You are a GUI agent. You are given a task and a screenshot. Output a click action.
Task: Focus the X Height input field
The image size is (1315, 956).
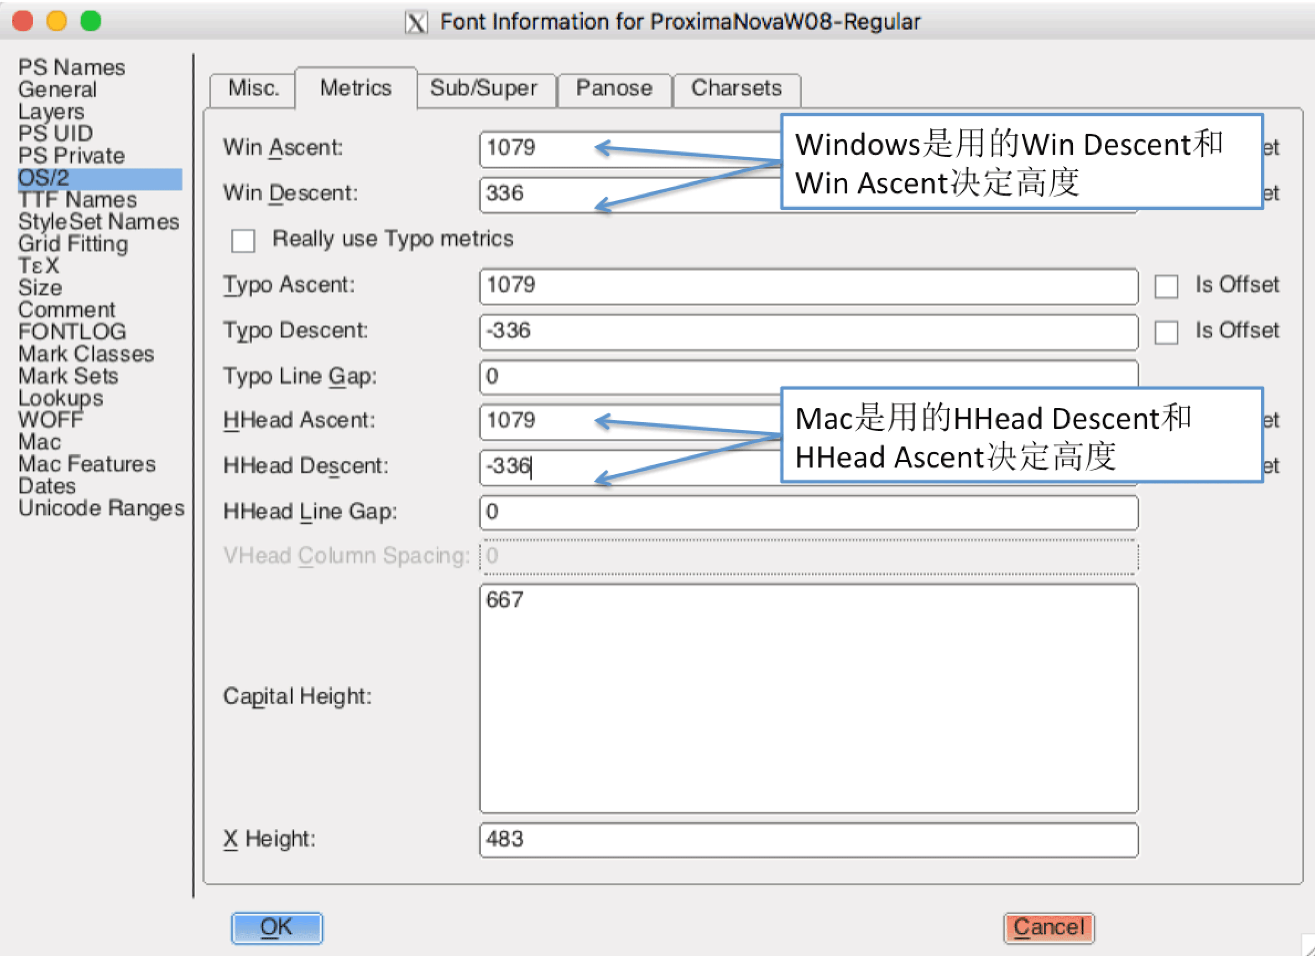point(808,839)
